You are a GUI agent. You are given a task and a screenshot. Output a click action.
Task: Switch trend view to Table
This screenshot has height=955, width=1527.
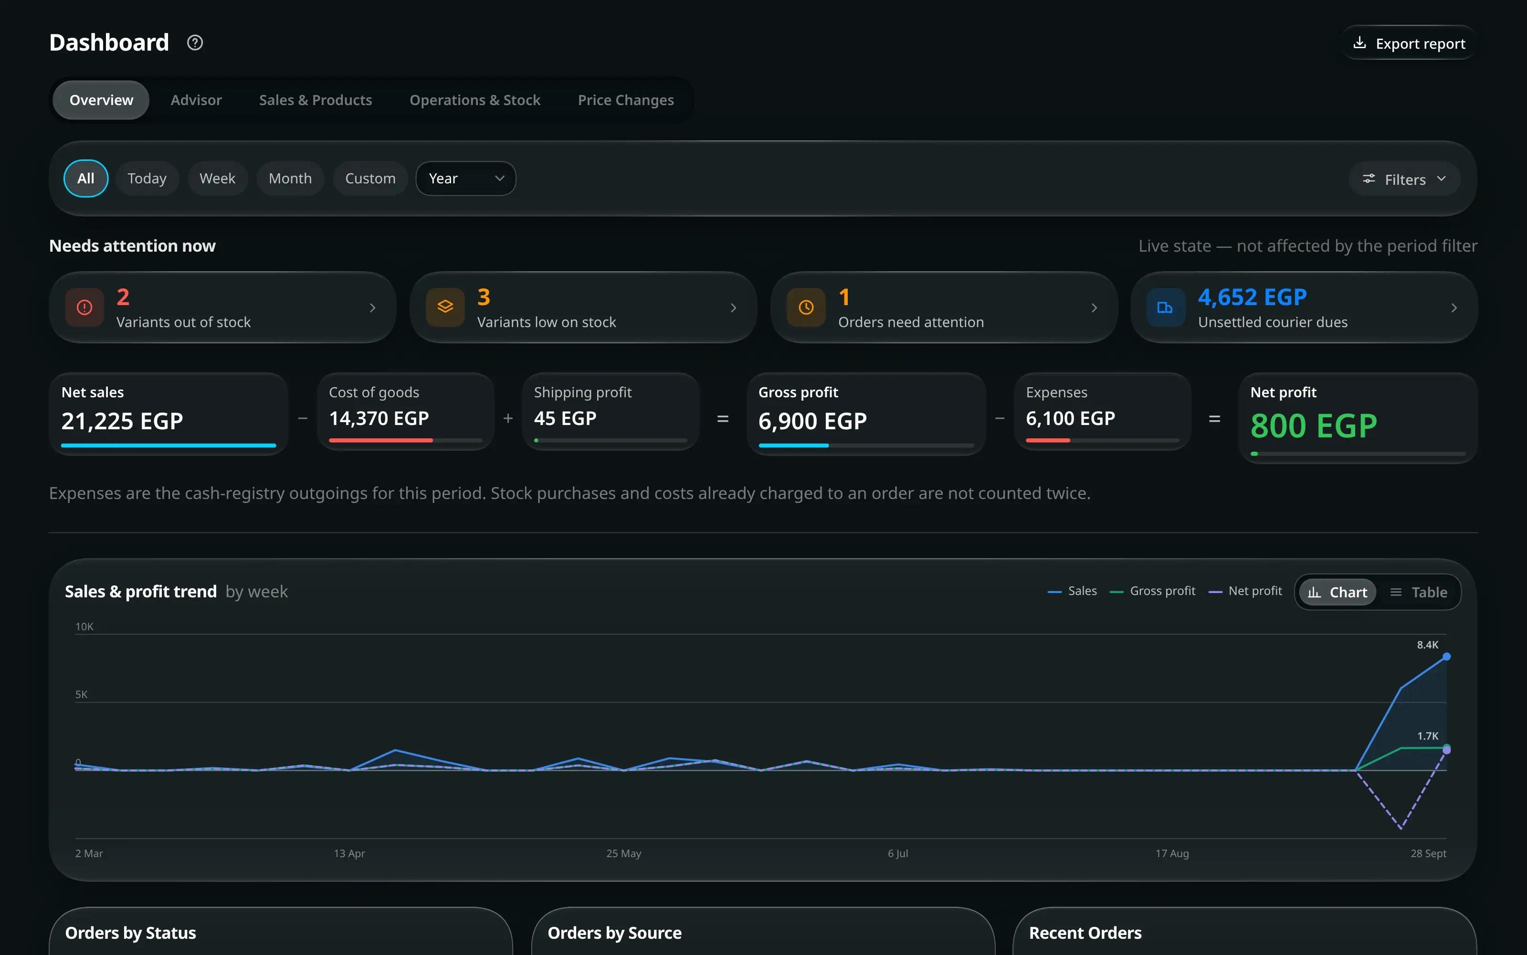point(1419,593)
